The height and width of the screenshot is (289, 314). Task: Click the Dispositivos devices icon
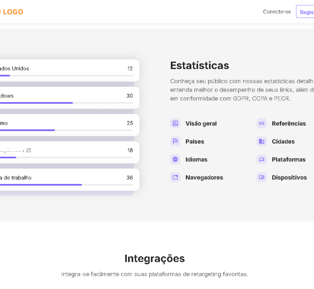262,178
